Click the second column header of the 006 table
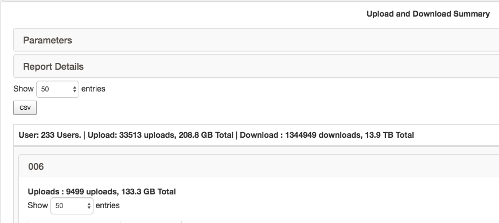 point(151,222)
